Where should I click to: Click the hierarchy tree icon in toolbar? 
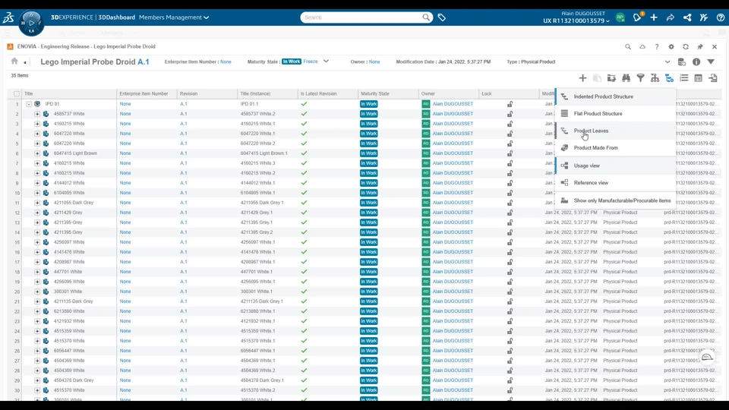click(655, 78)
